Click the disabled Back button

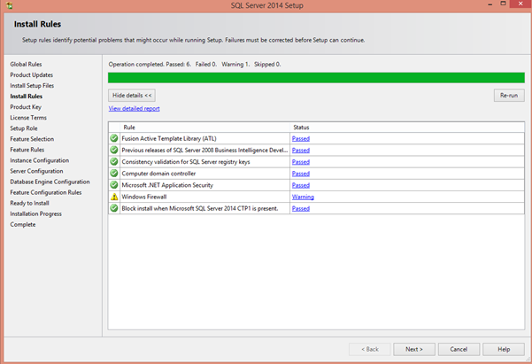click(369, 349)
